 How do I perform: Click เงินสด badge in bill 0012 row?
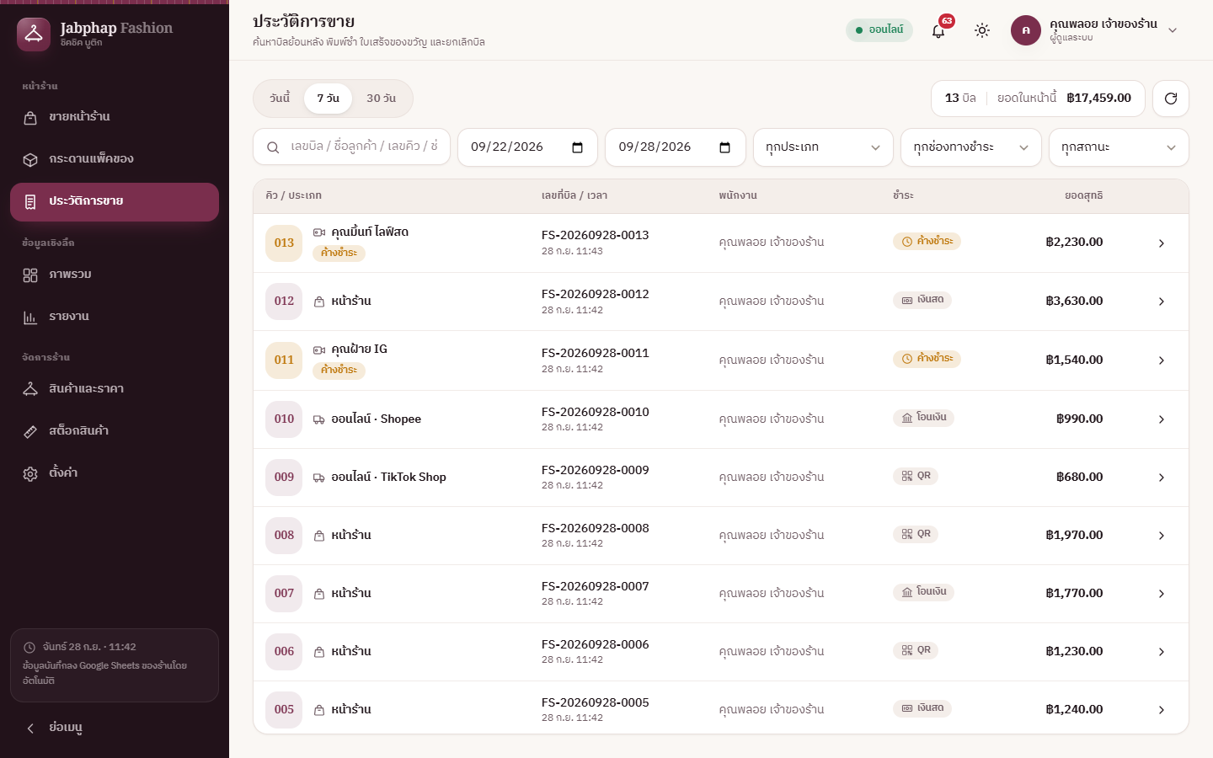pos(922,300)
